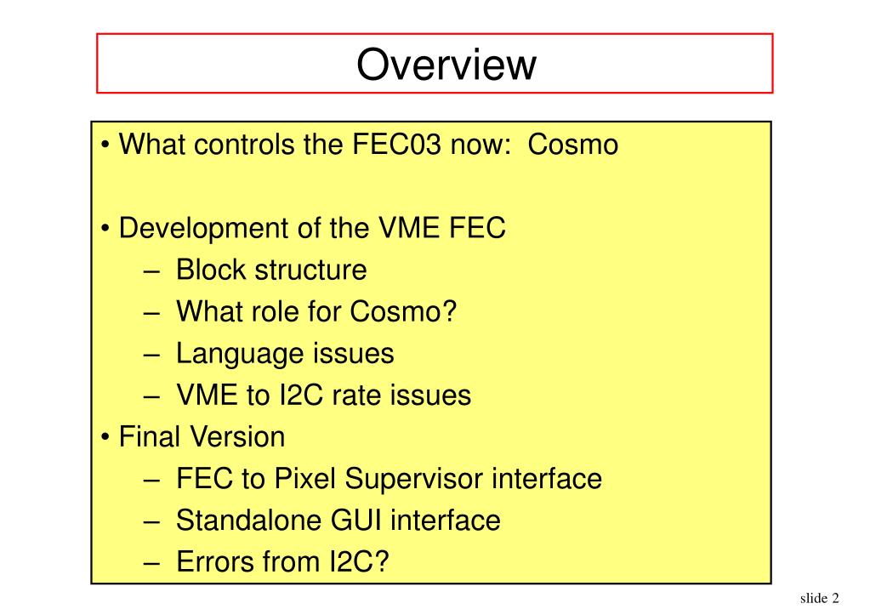
Task: Select 'Standalone GUI interface' sub-item
Action: [338, 521]
